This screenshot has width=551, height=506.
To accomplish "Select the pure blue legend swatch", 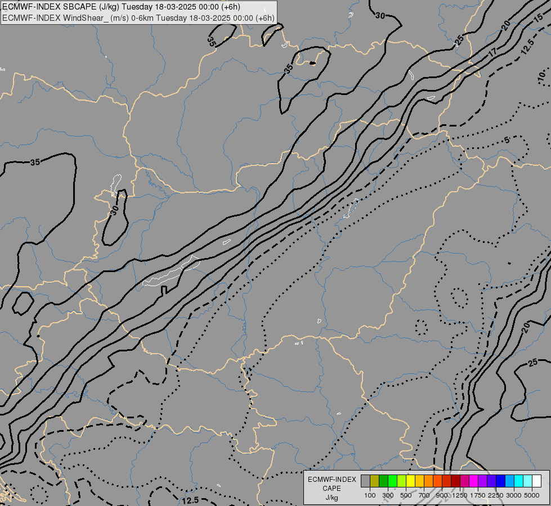I will point(500,481).
